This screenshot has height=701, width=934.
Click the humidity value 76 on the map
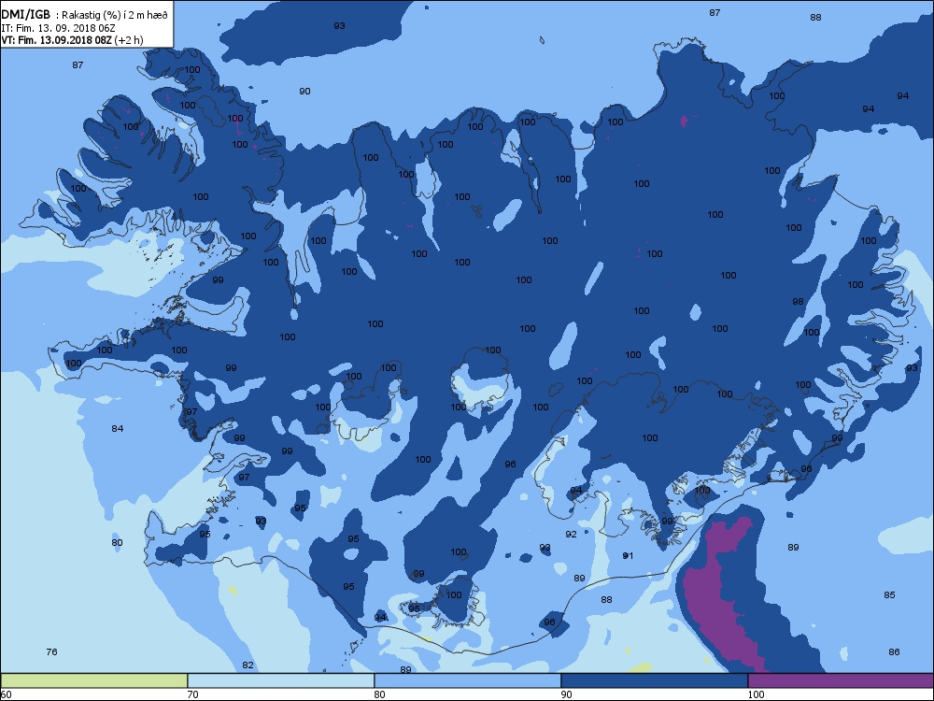[x=51, y=651]
